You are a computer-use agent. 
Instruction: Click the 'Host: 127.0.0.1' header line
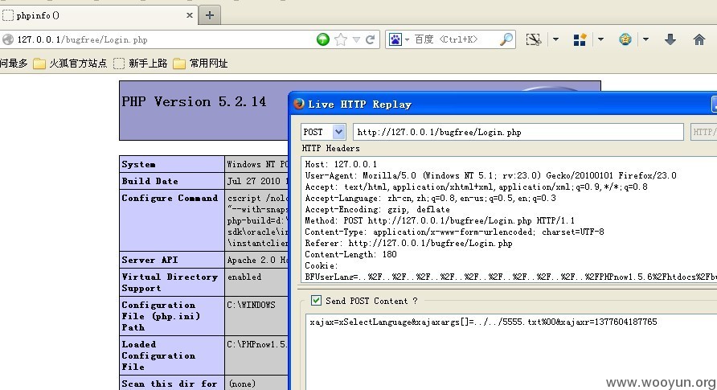341,164
